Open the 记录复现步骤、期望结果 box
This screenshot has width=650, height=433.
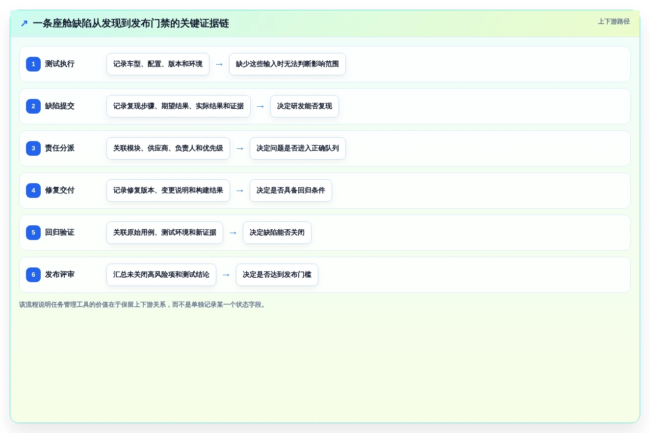click(179, 106)
